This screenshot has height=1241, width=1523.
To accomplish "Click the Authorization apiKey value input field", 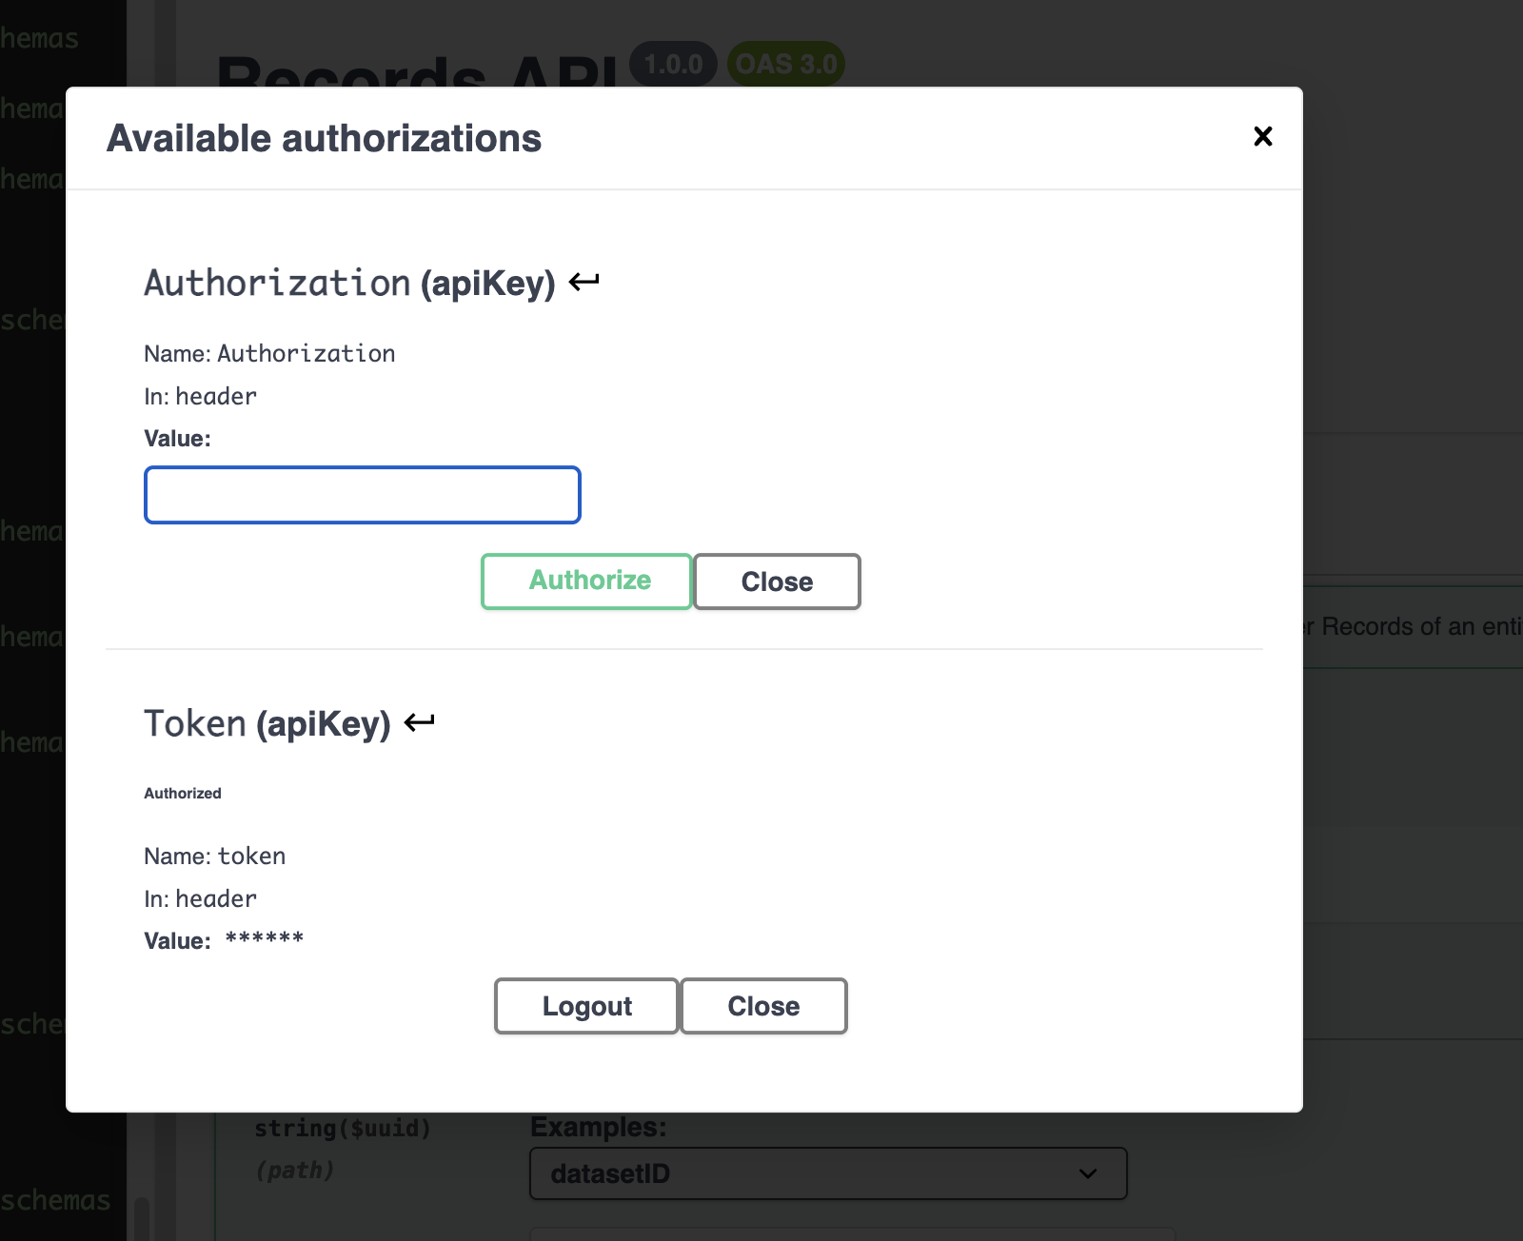I will [362, 494].
